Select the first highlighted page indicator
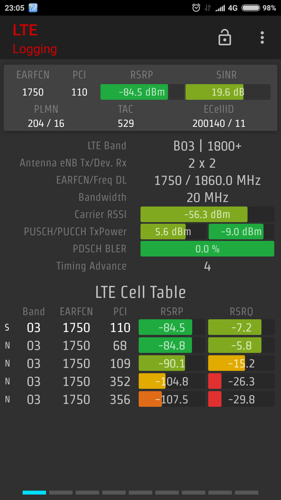The width and height of the screenshot is (281, 500). [34, 493]
